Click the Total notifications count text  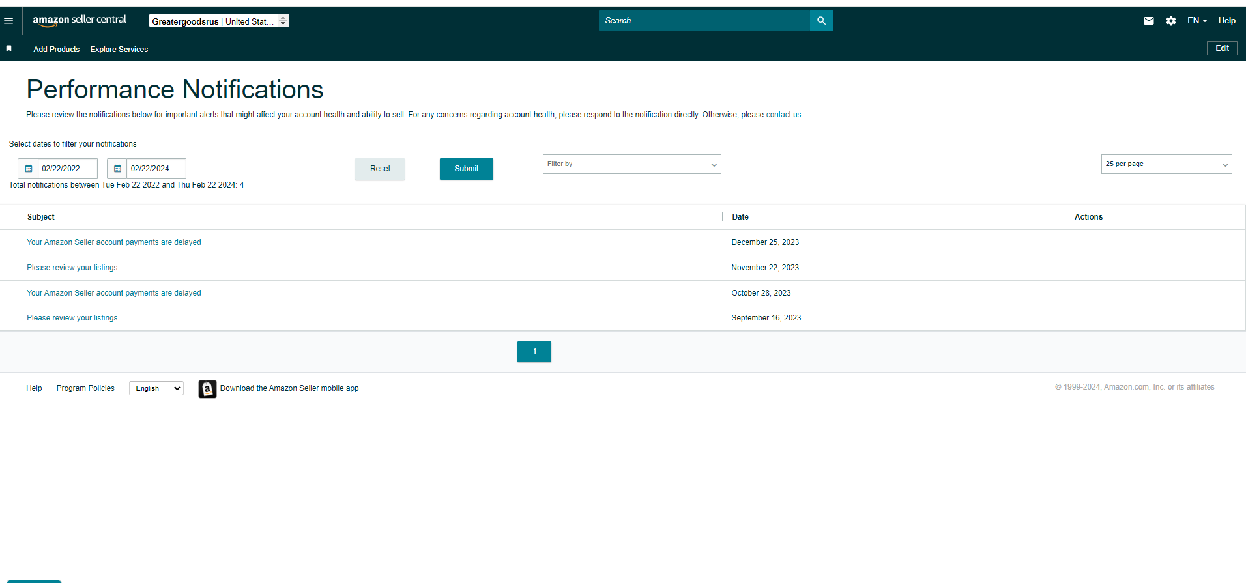126,185
